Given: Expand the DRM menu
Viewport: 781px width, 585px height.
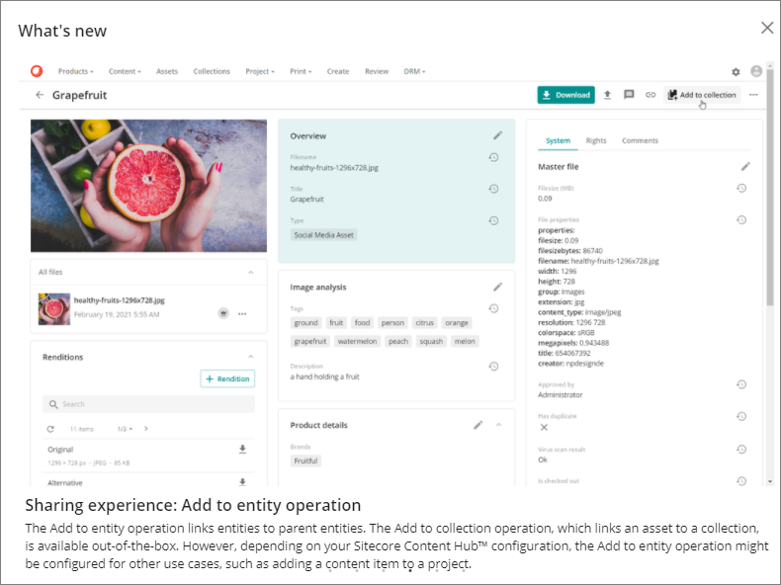Looking at the screenshot, I should tap(414, 71).
